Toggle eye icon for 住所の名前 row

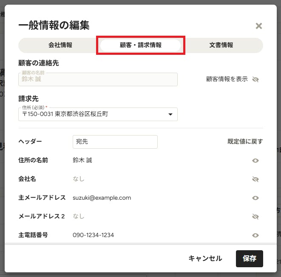255,161
